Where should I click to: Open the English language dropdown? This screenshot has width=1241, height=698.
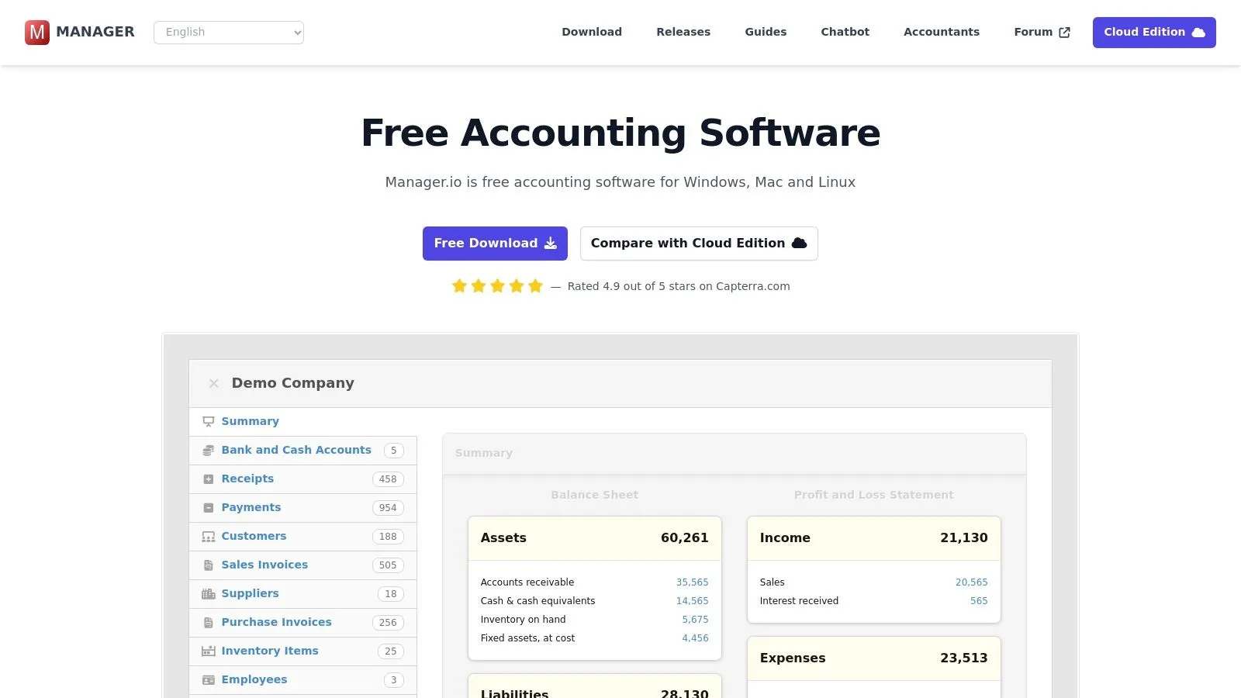pos(229,33)
